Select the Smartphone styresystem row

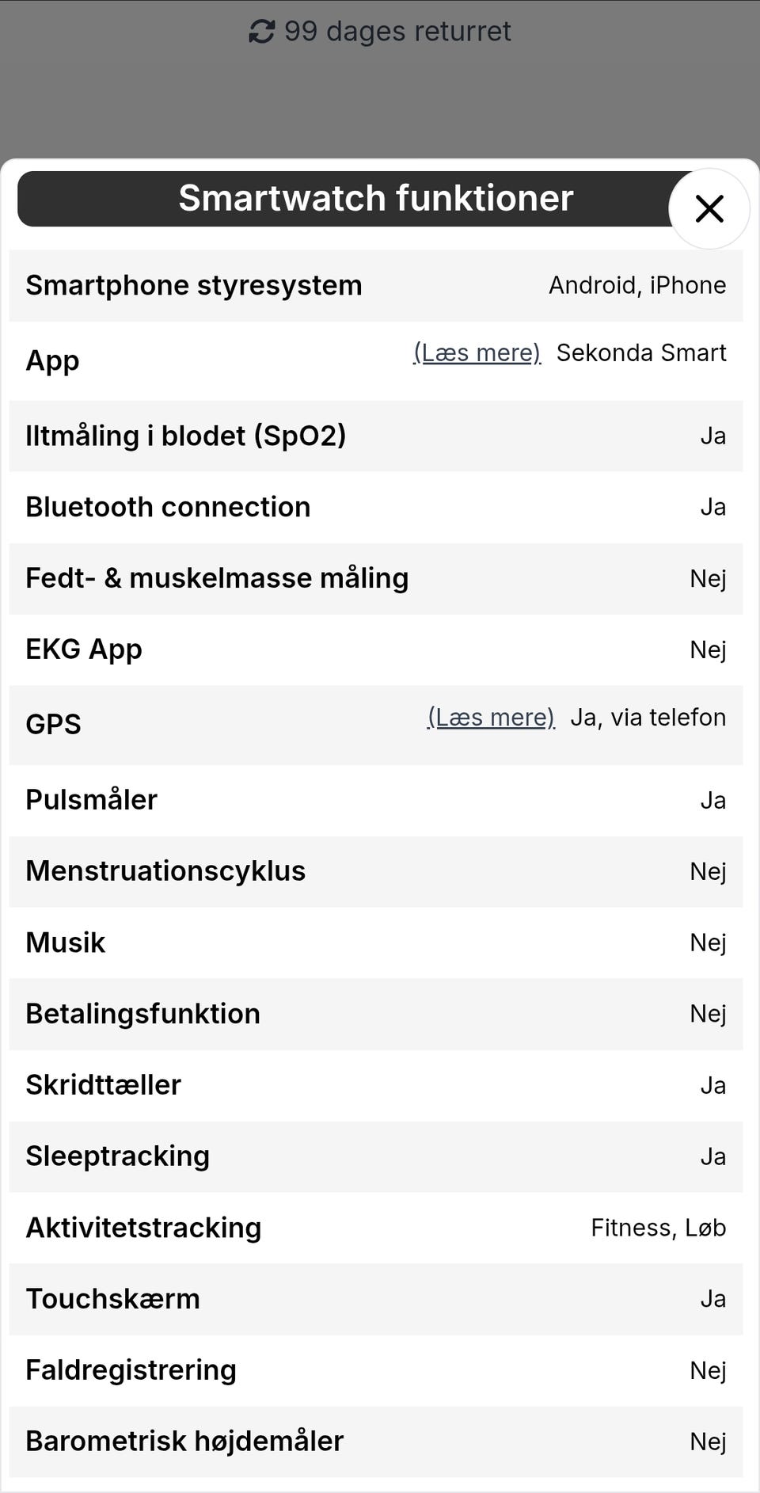(x=376, y=285)
